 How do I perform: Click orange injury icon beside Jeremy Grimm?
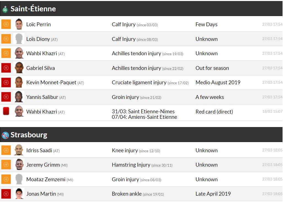click(x=6, y=165)
